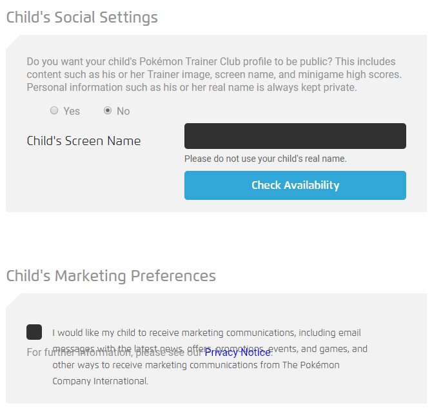Click the public profile question's first line

[211, 62]
